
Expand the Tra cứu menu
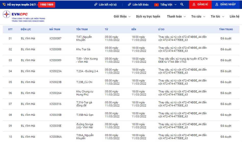pos(198,17)
